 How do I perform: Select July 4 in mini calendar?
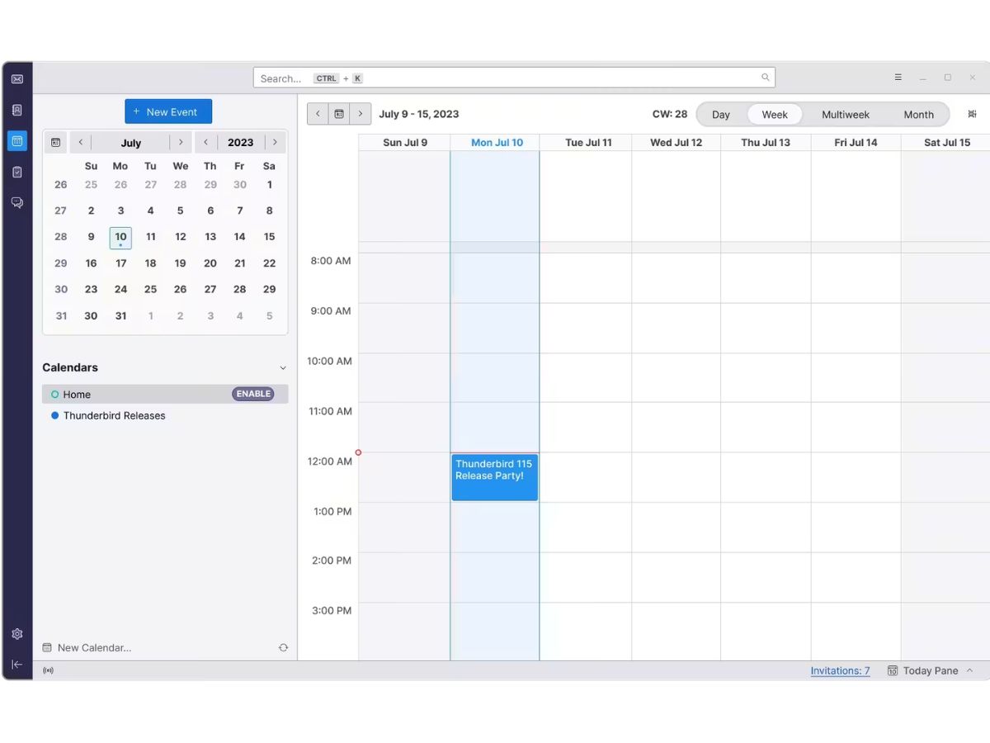tap(150, 211)
